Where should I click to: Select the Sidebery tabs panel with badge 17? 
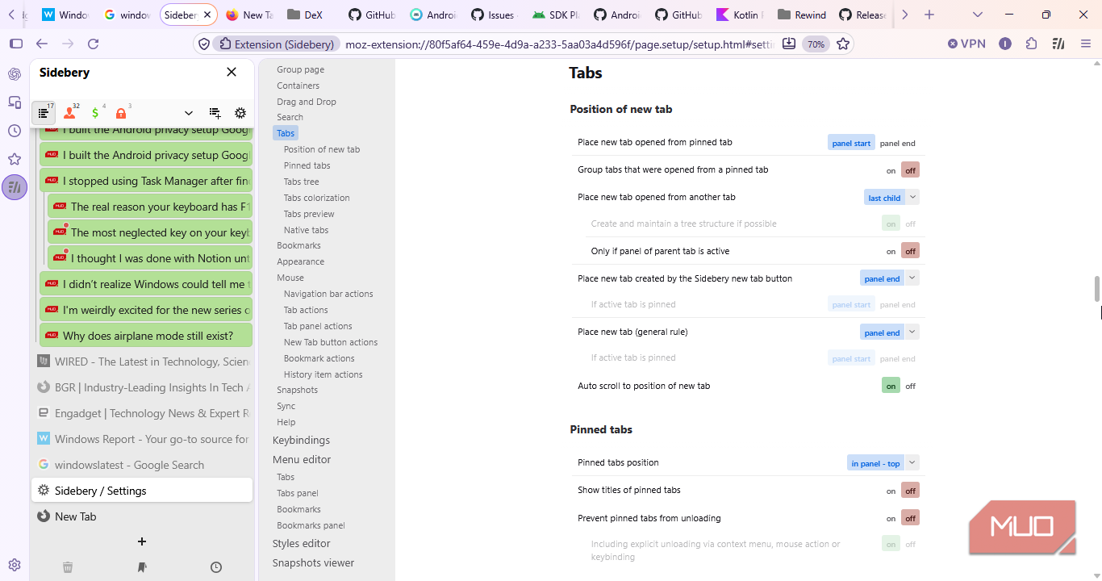click(44, 113)
